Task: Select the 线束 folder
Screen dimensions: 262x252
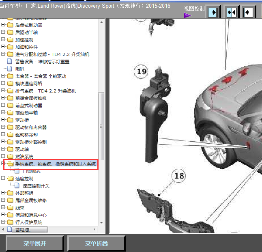Action: coord(20,208)
